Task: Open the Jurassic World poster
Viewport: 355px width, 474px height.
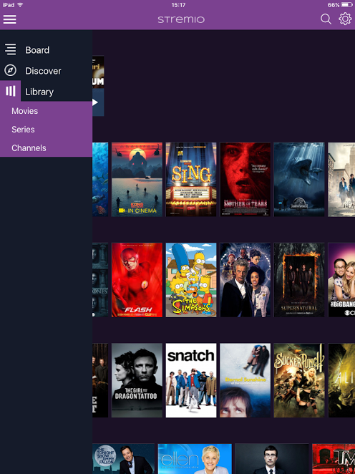Action: click(x=299, y=179)
